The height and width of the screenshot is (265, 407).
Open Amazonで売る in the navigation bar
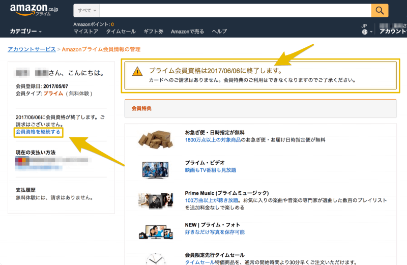pos(187,32)
